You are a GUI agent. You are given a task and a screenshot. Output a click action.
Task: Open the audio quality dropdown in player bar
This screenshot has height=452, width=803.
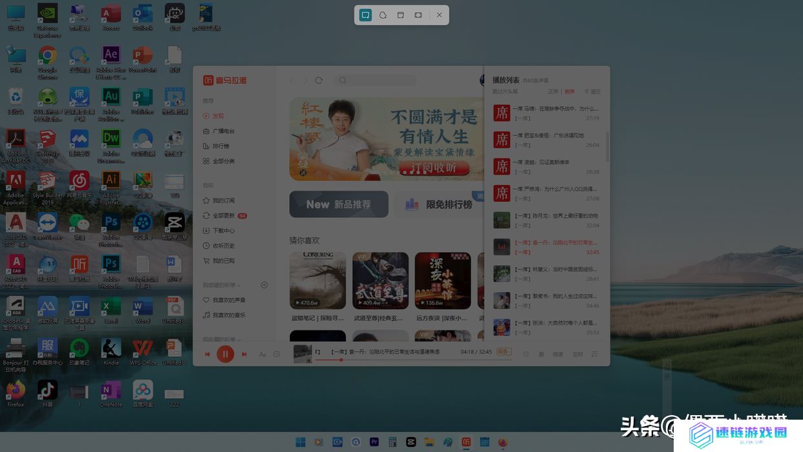[504, 352]
